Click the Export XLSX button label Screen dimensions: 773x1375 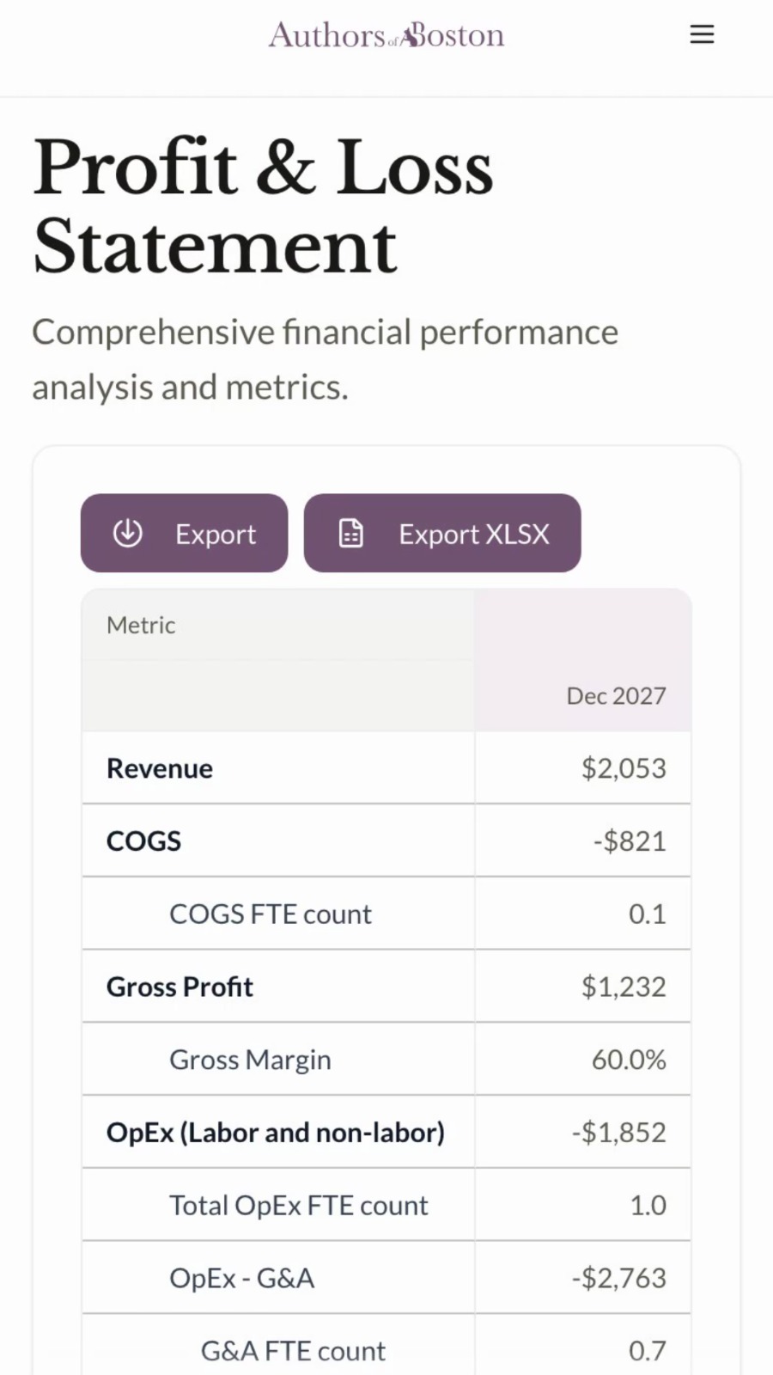[x=474, y=534]
